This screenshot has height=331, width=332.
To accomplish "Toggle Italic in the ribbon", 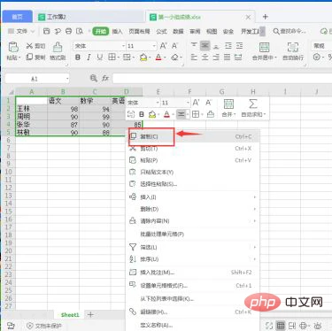I will point(89,58).
